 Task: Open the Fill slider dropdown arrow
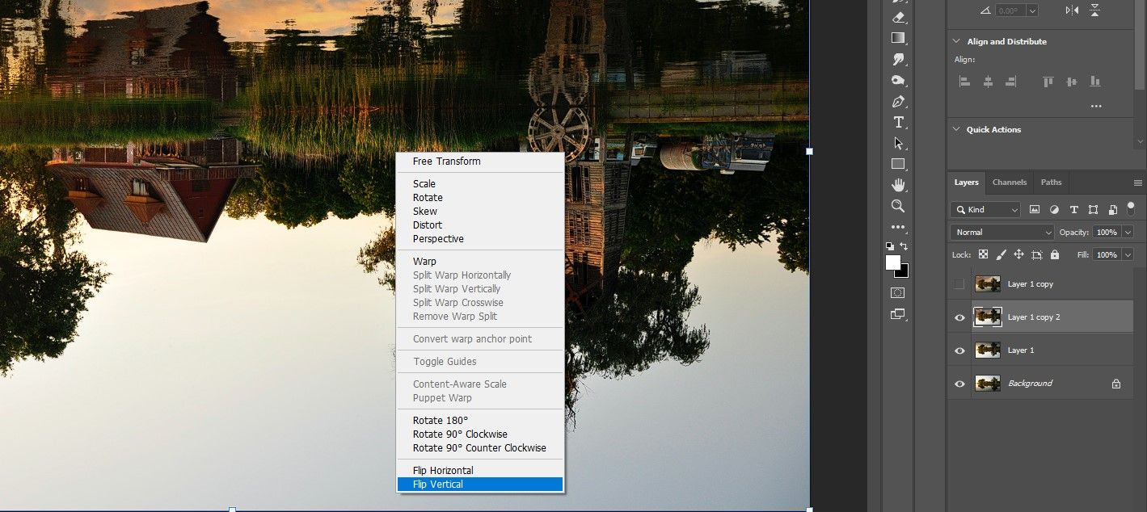click(x=1128, y=254)
